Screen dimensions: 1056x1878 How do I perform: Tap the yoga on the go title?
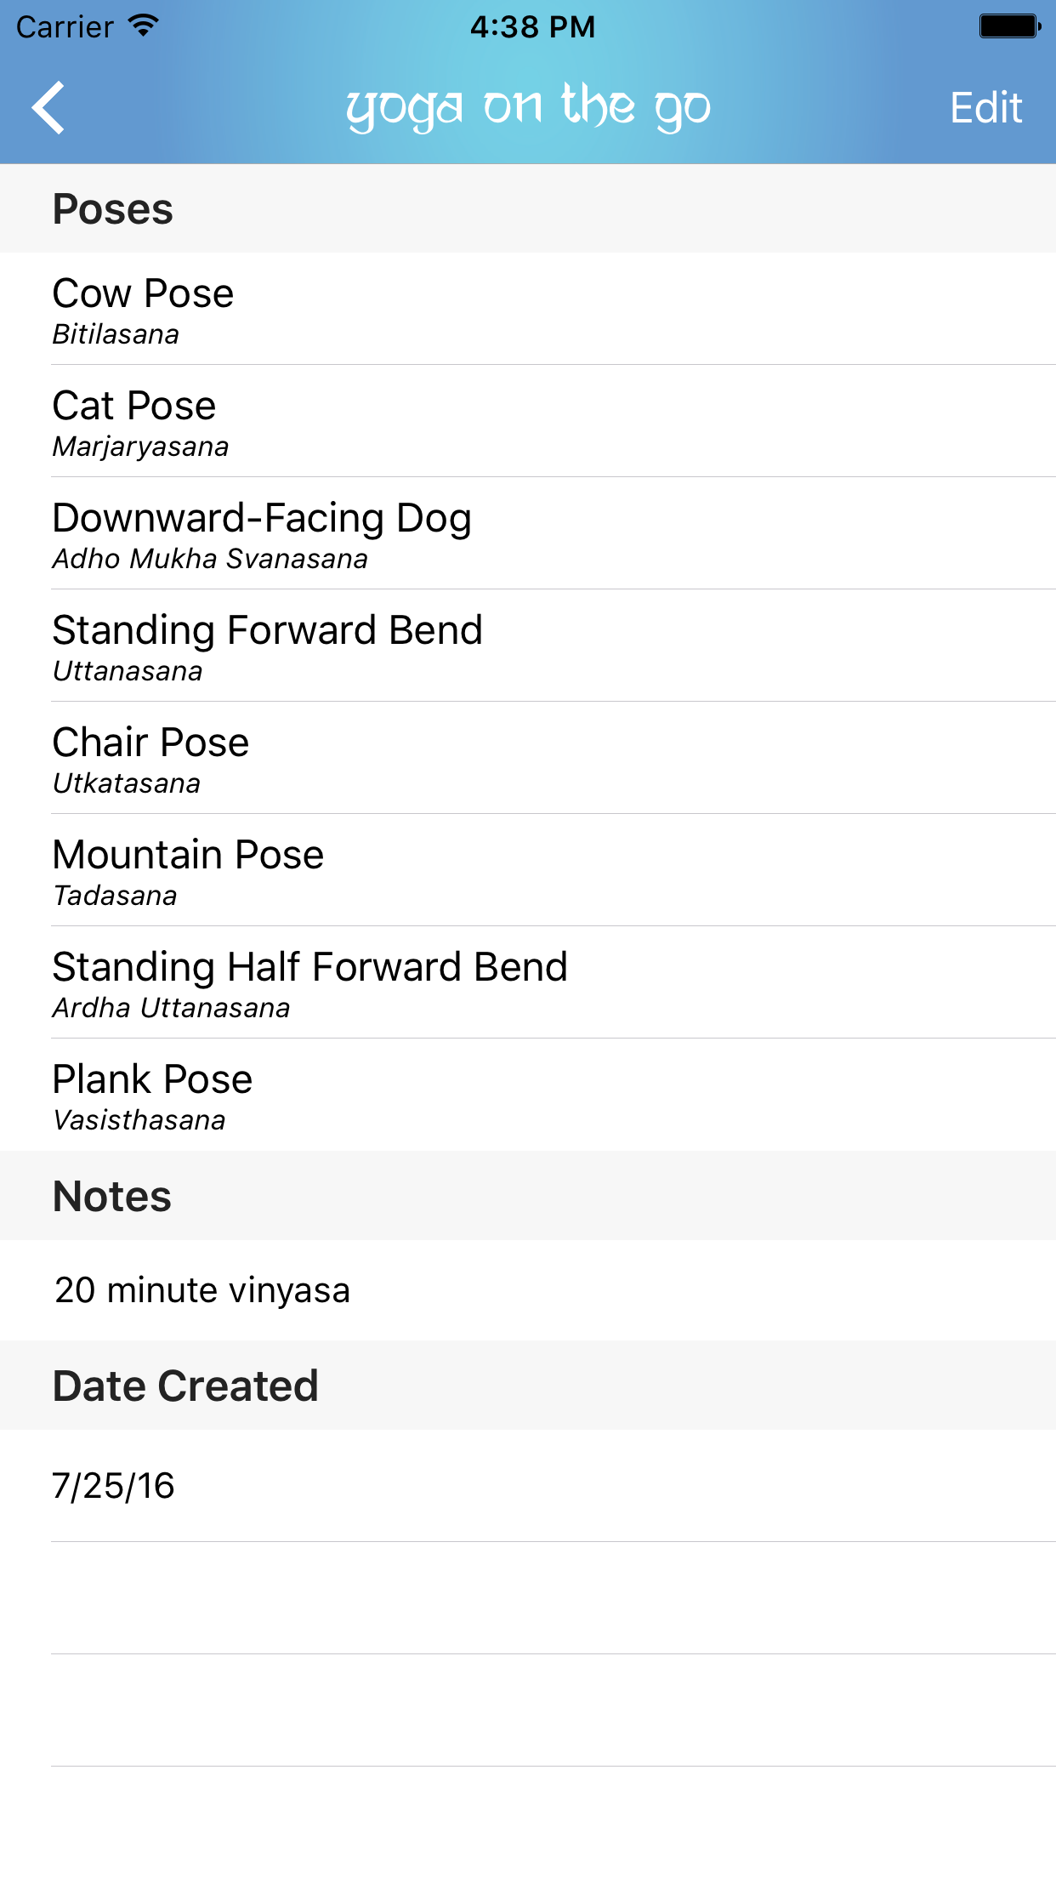point(528,107)
